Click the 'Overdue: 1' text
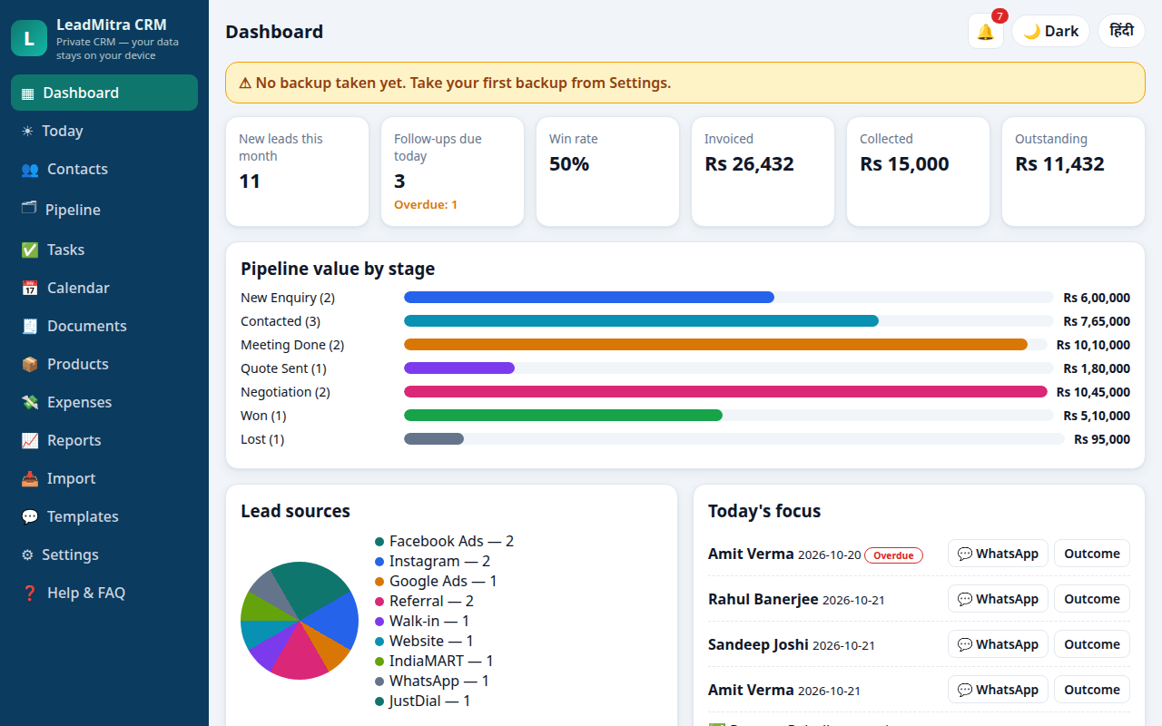1162x726 pixels. (426, 205)
